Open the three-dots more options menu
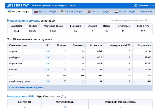The height and width of the screenshot is (109, 155). (x=152, y=5)
